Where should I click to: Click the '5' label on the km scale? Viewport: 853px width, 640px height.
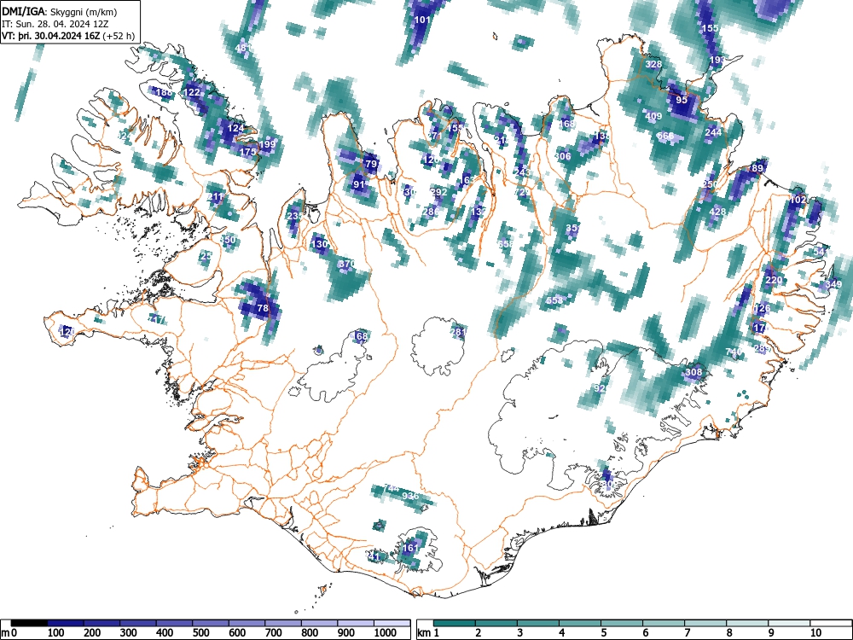point(603,633)
